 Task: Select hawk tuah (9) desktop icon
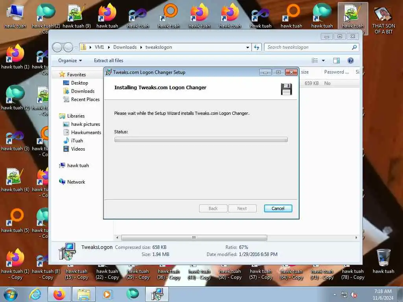[77, 17]
